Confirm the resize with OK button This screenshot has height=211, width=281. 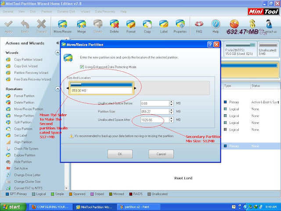[120, 154]
